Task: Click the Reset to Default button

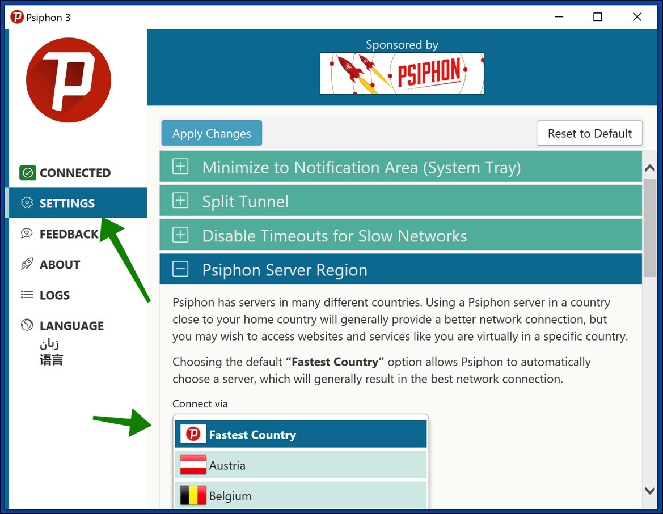Action: [x=589, y=133]
